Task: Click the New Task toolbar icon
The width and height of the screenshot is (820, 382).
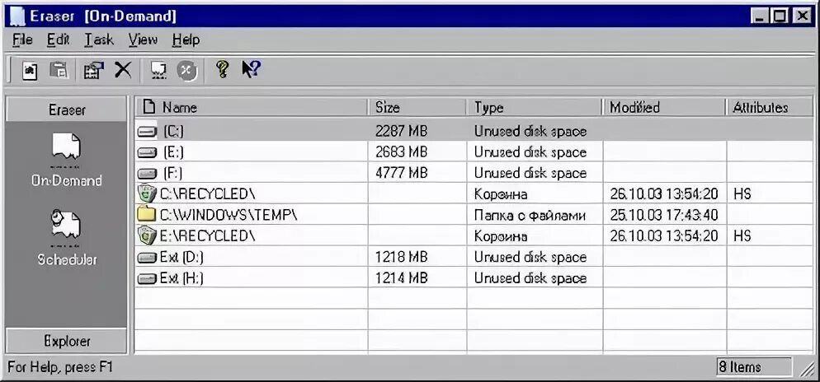Action: coord(29,72)
